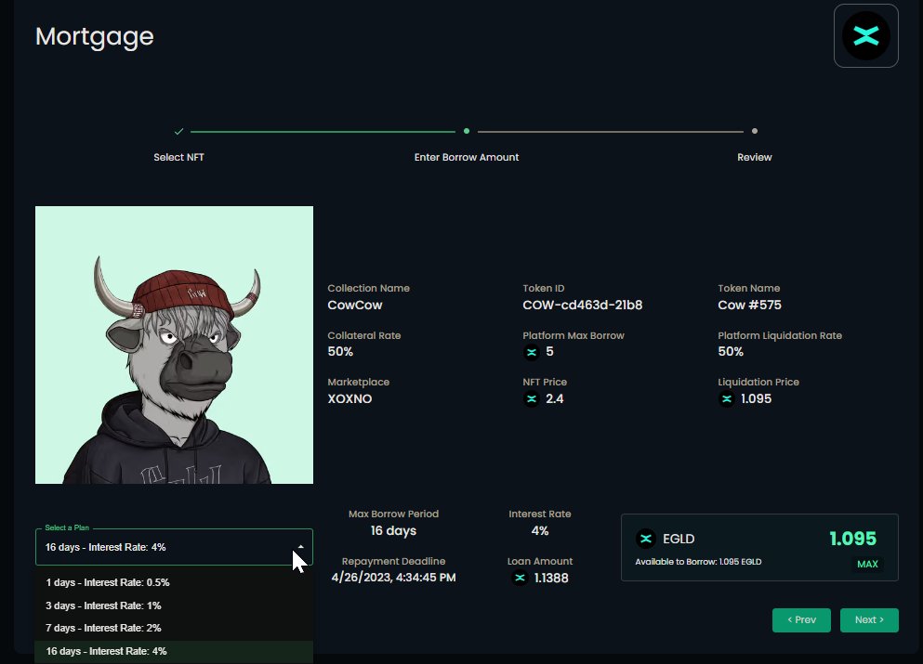Click Marketplace value XOXNO

tap(349, 398)
